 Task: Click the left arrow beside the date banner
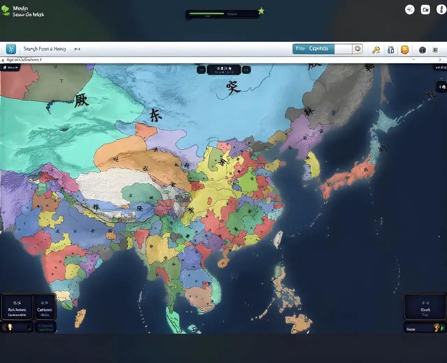[x=201, y=70]
